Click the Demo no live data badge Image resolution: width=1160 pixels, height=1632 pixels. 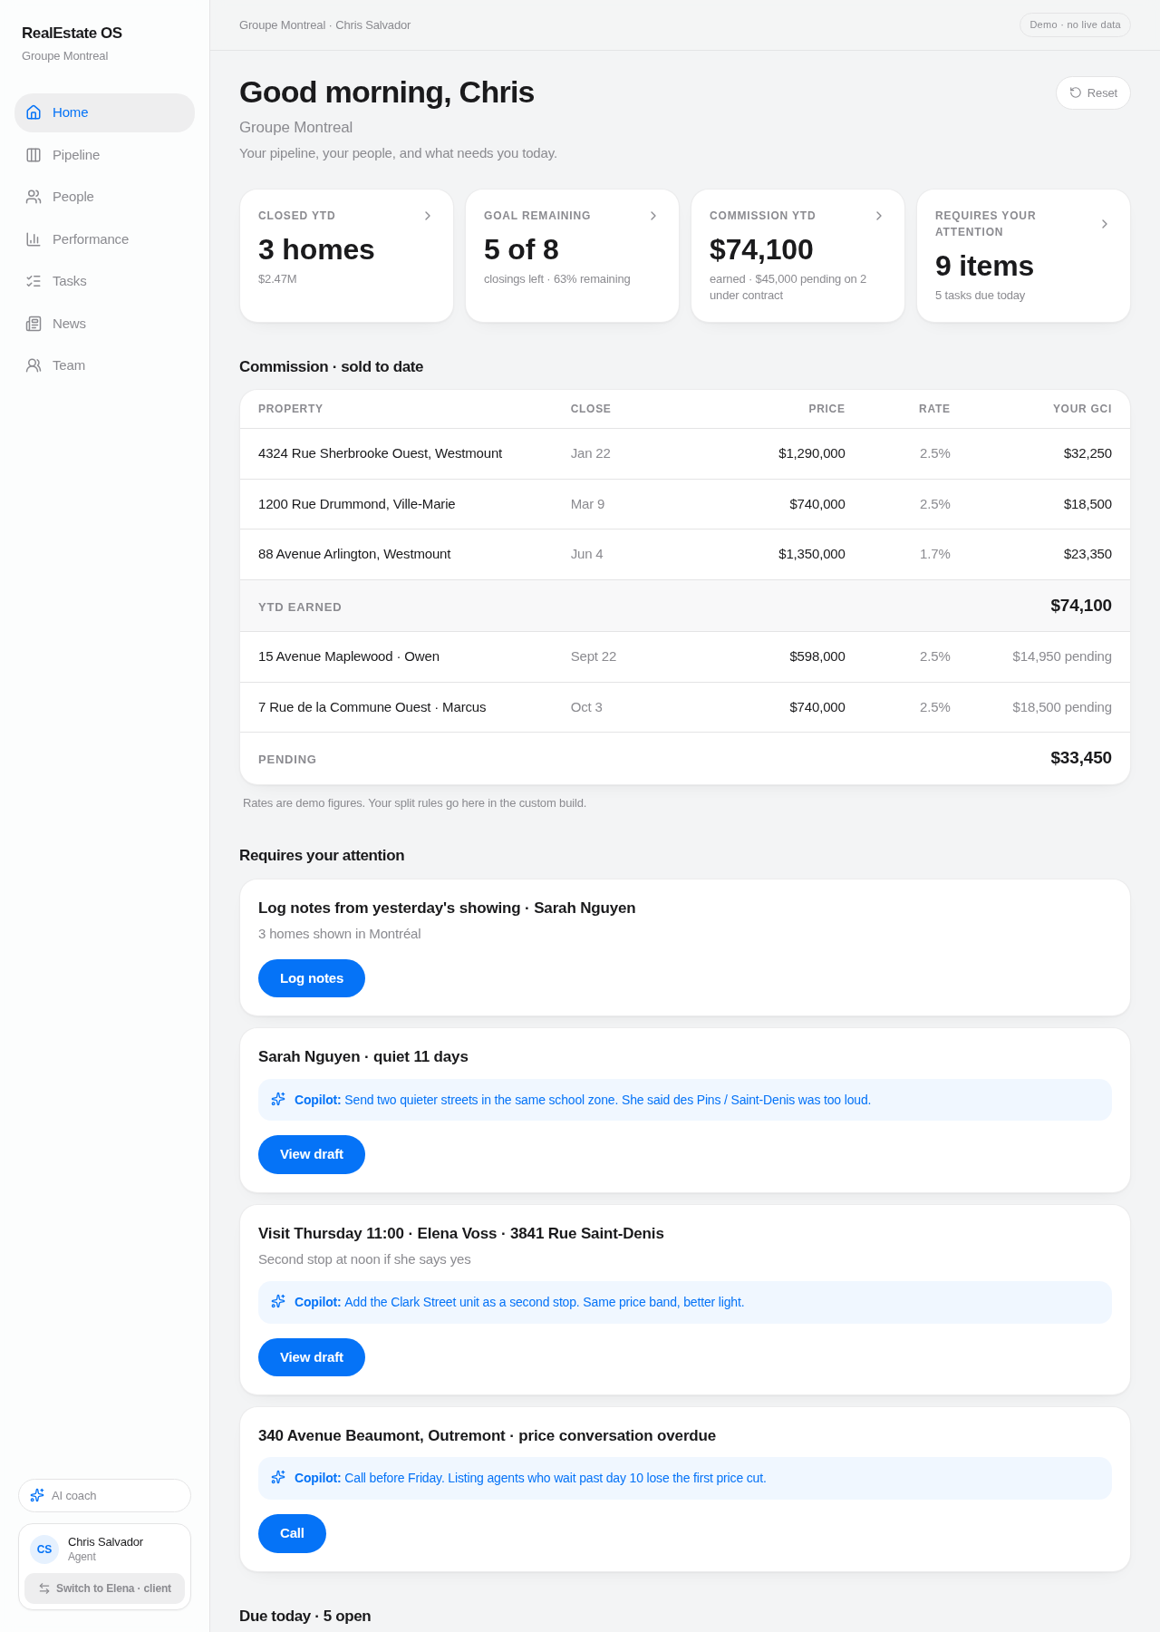[1075, 24]
